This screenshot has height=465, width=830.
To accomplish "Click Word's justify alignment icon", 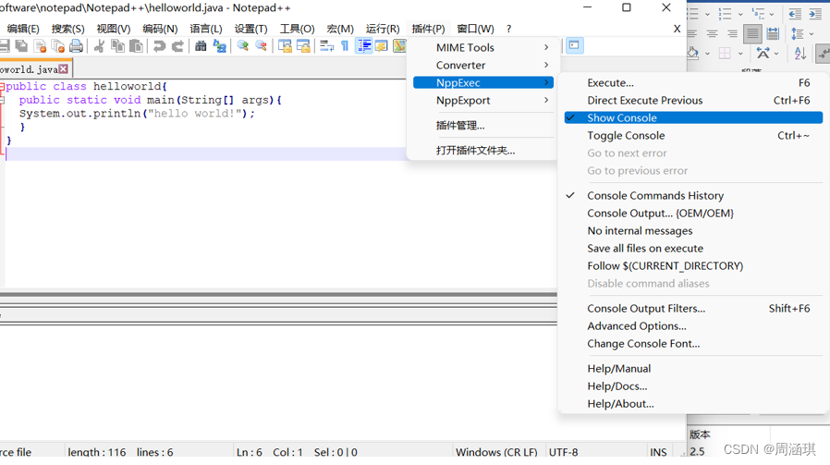I will (x=752, y=34).
